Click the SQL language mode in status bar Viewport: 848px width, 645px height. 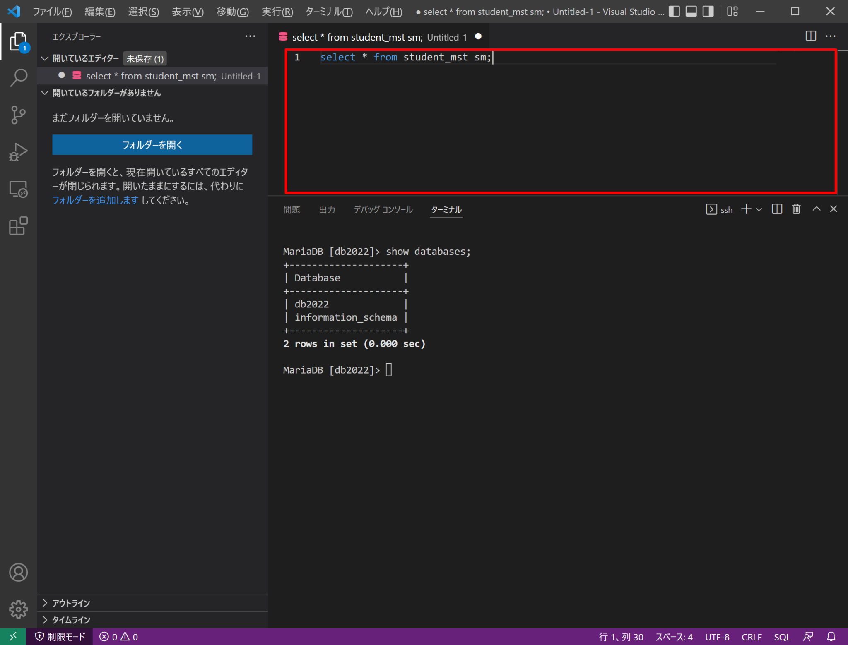point(782,636)
